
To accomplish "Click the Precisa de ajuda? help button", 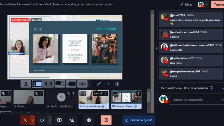I will point(139,120).
